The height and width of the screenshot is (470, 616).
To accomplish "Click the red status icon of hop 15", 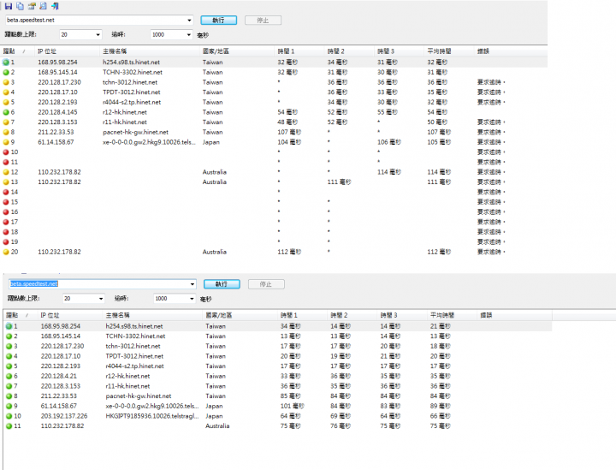I will coord(6,202).
